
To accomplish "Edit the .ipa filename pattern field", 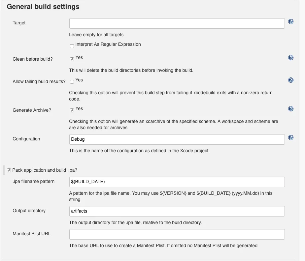I will click(x=177, y=182).
